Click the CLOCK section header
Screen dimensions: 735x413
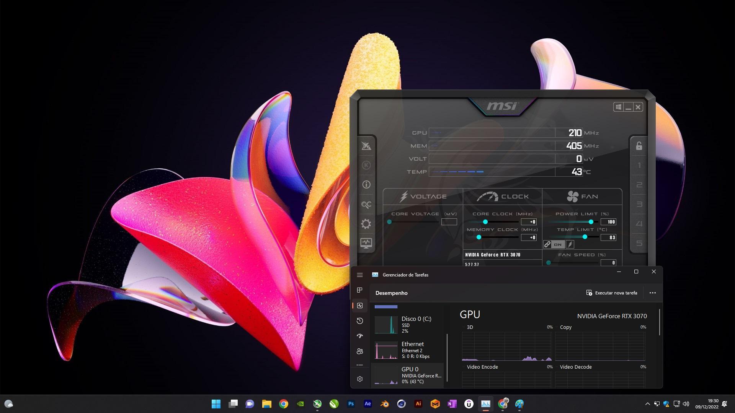(503, 197)
